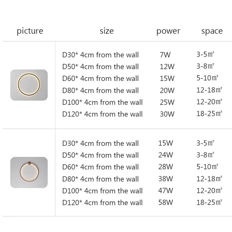Select the 'picture' column header
This screenshot has width=232, height=232.
(x=30, y=31)
